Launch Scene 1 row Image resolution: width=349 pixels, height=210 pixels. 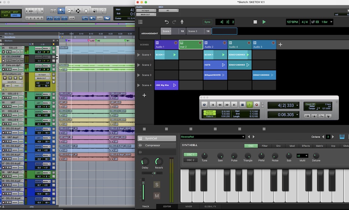point(139,55)
